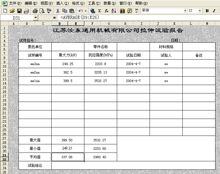Image resolution: width=220 pixels, height=174 pixels.
Task: Click the Excel document icon in menu bar
Action: point(5,3)
